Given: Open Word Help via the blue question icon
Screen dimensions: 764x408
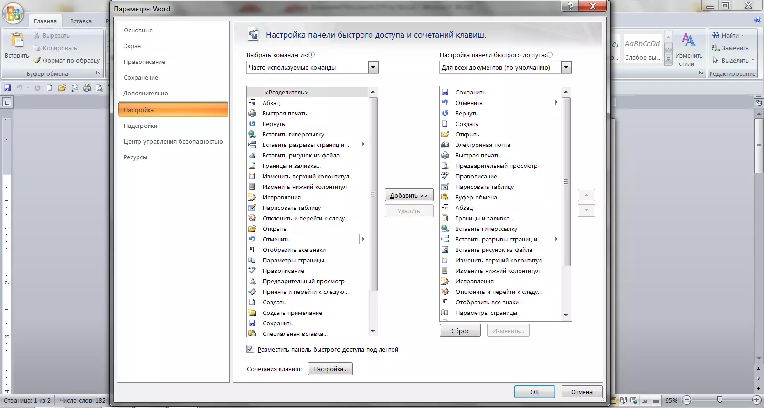Looking at the screenshot, I should tap(758, 21).
